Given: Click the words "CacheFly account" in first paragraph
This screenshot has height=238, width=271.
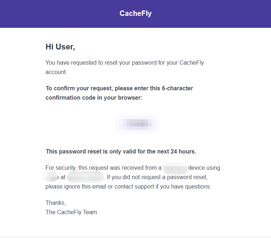Looking at the screenshot, I should click(x=191, y=62).
